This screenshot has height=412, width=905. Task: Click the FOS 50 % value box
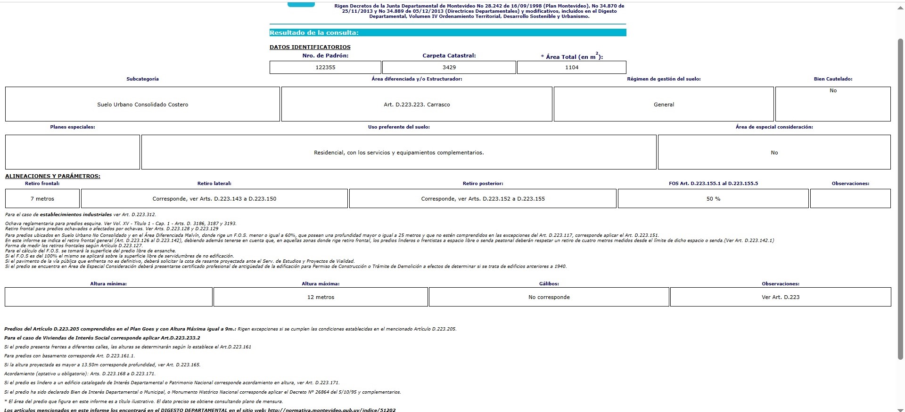click(x=713, y=199)
